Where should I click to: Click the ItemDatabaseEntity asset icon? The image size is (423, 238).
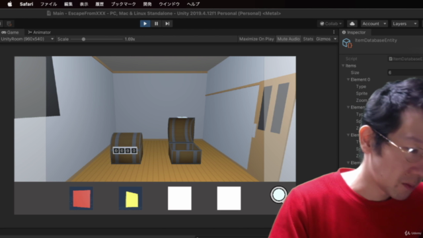pos(347,43)
